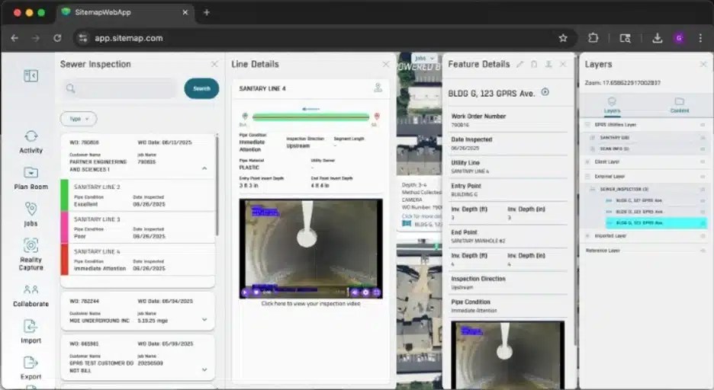The width and height of the screenshot is (714, 390).
Task: Open the Jobs dropdown on the map
Action: [424, 58]
